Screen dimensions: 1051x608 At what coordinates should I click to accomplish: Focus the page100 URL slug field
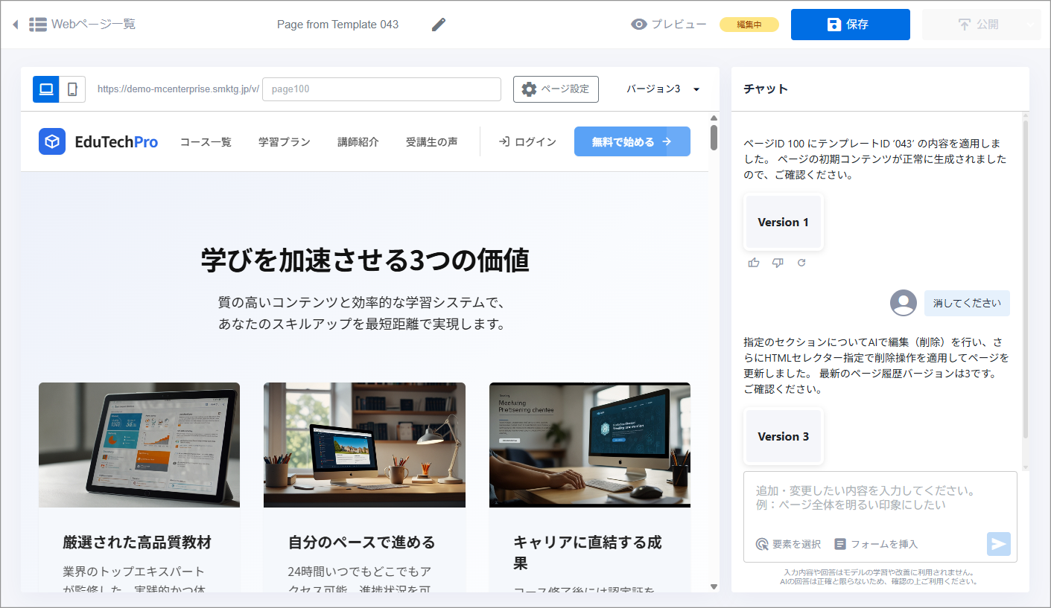[381, 89]
